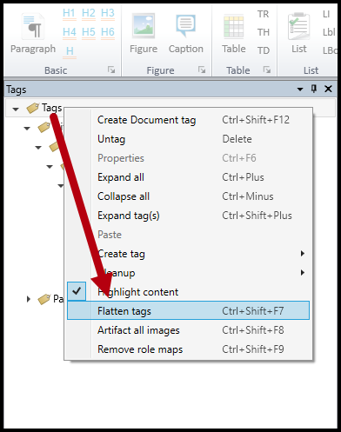
Task: Apply the LI list item tag
Action: 326,14
